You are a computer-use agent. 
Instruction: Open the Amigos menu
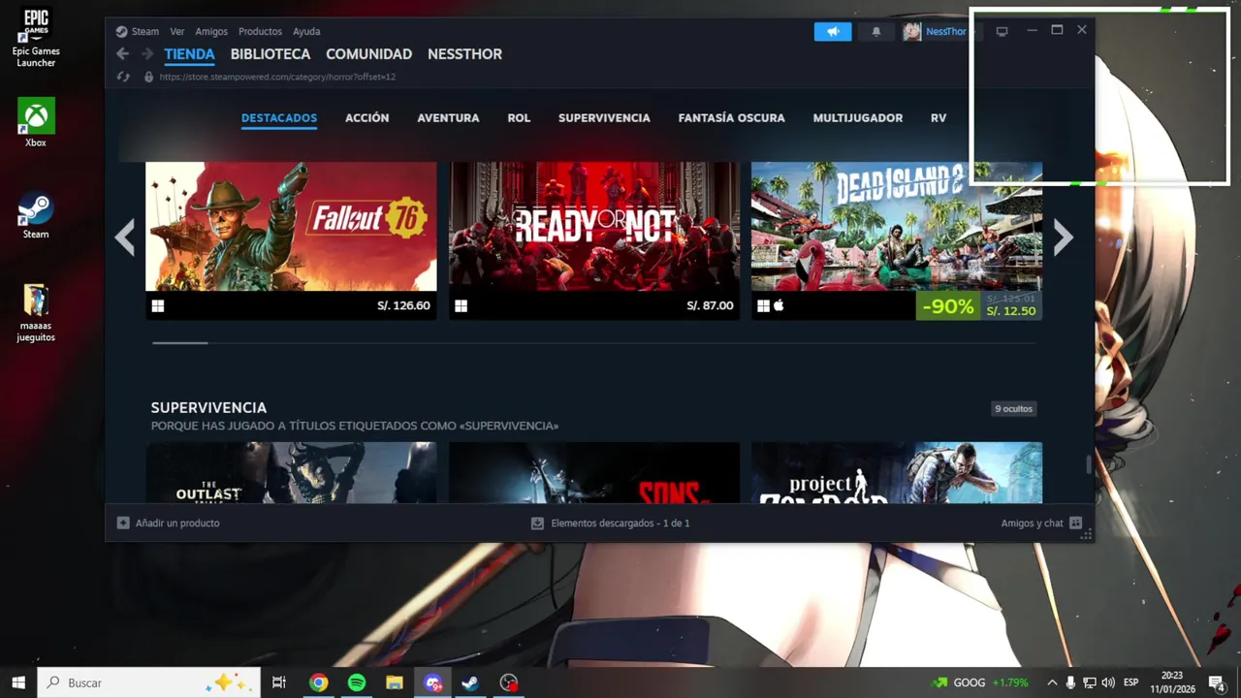pyautogui.click(x=211, y=31)
